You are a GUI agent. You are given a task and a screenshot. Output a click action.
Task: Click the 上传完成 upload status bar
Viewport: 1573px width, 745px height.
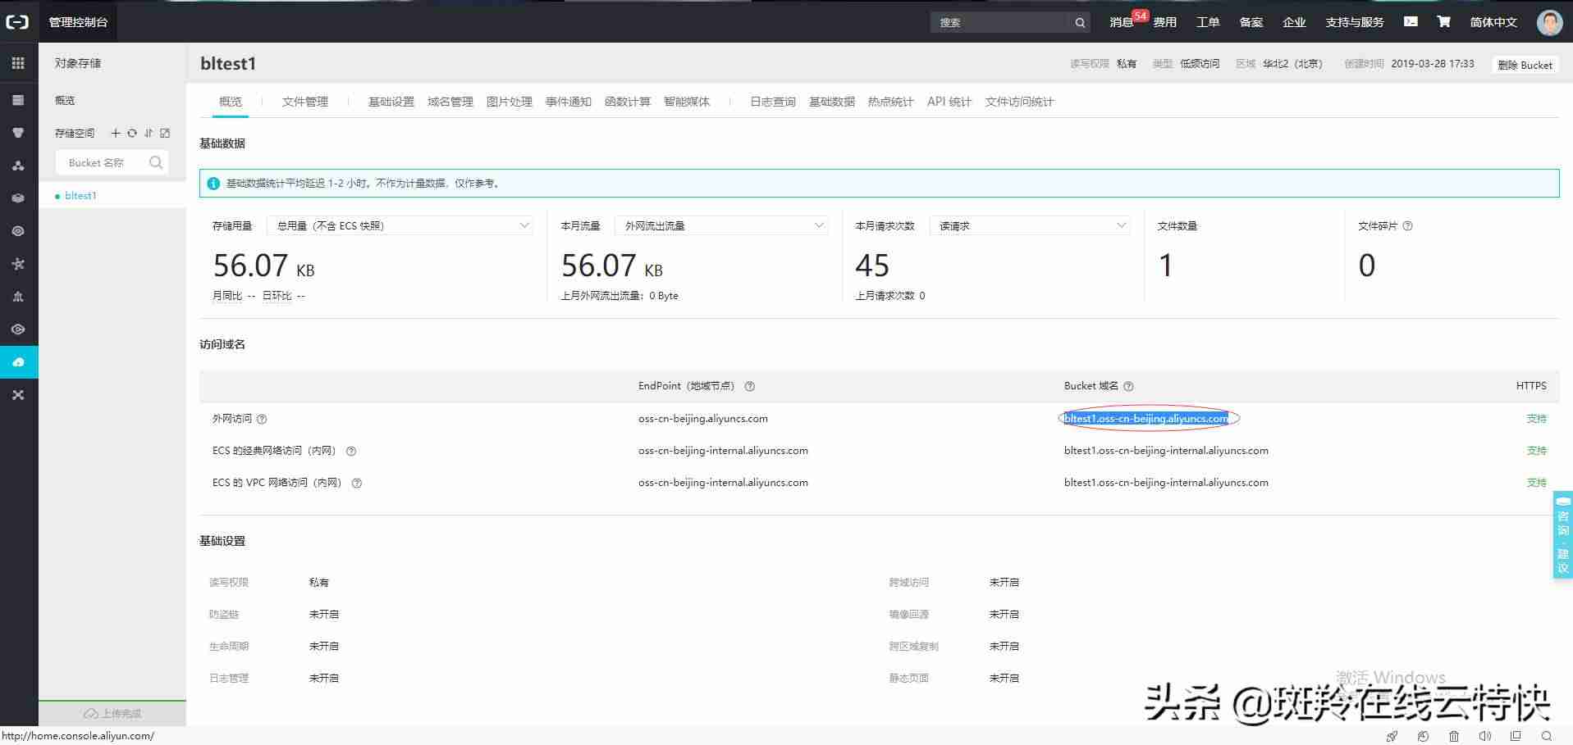[112, 713]
